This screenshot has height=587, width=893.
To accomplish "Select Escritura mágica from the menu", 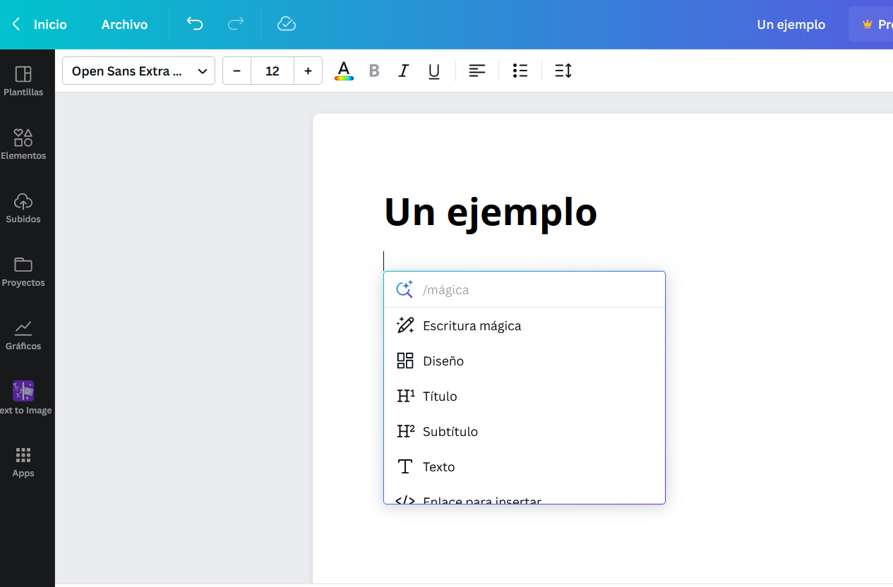I will coord(472,326).
